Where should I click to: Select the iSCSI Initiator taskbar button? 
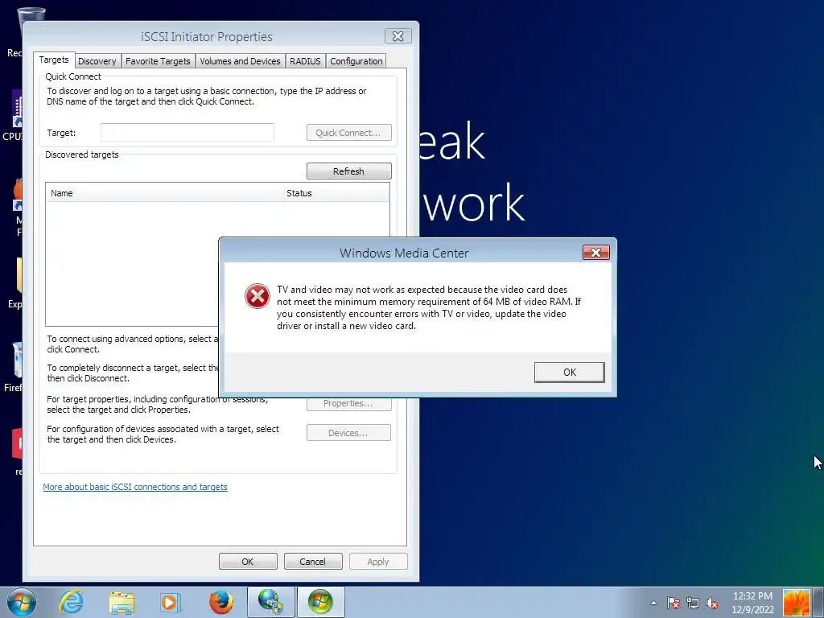[x=270, y=602]
